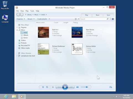The height and width of the screenshot is (99, 133).
Task: Select Pictures in the navigation pane
Action: pyautogui.click(x=24, y=43)
